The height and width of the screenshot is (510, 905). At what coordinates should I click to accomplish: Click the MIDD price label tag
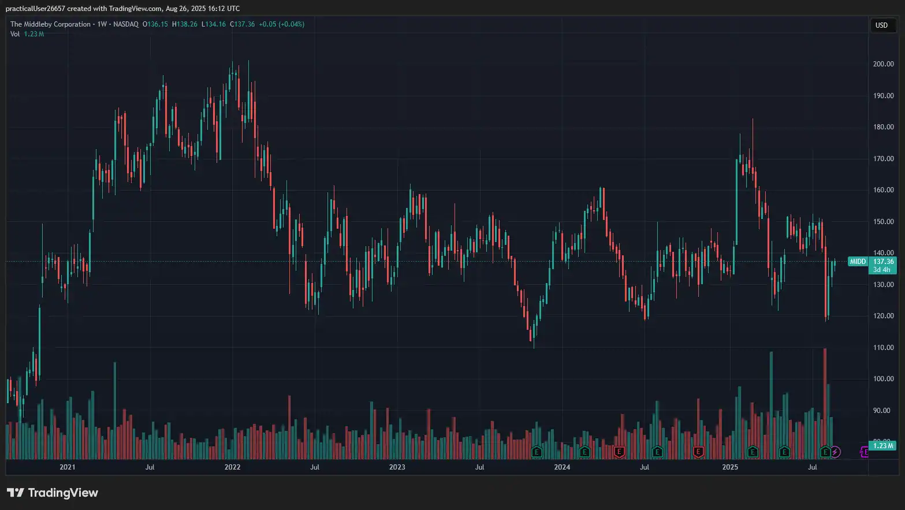click(858, 262)
